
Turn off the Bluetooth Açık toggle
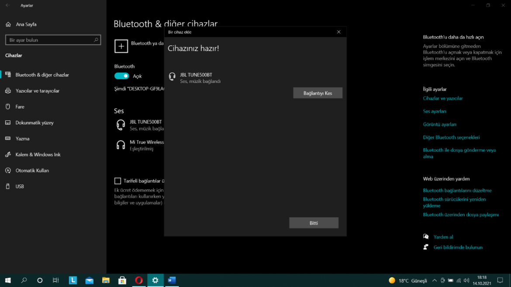(121, 75)
